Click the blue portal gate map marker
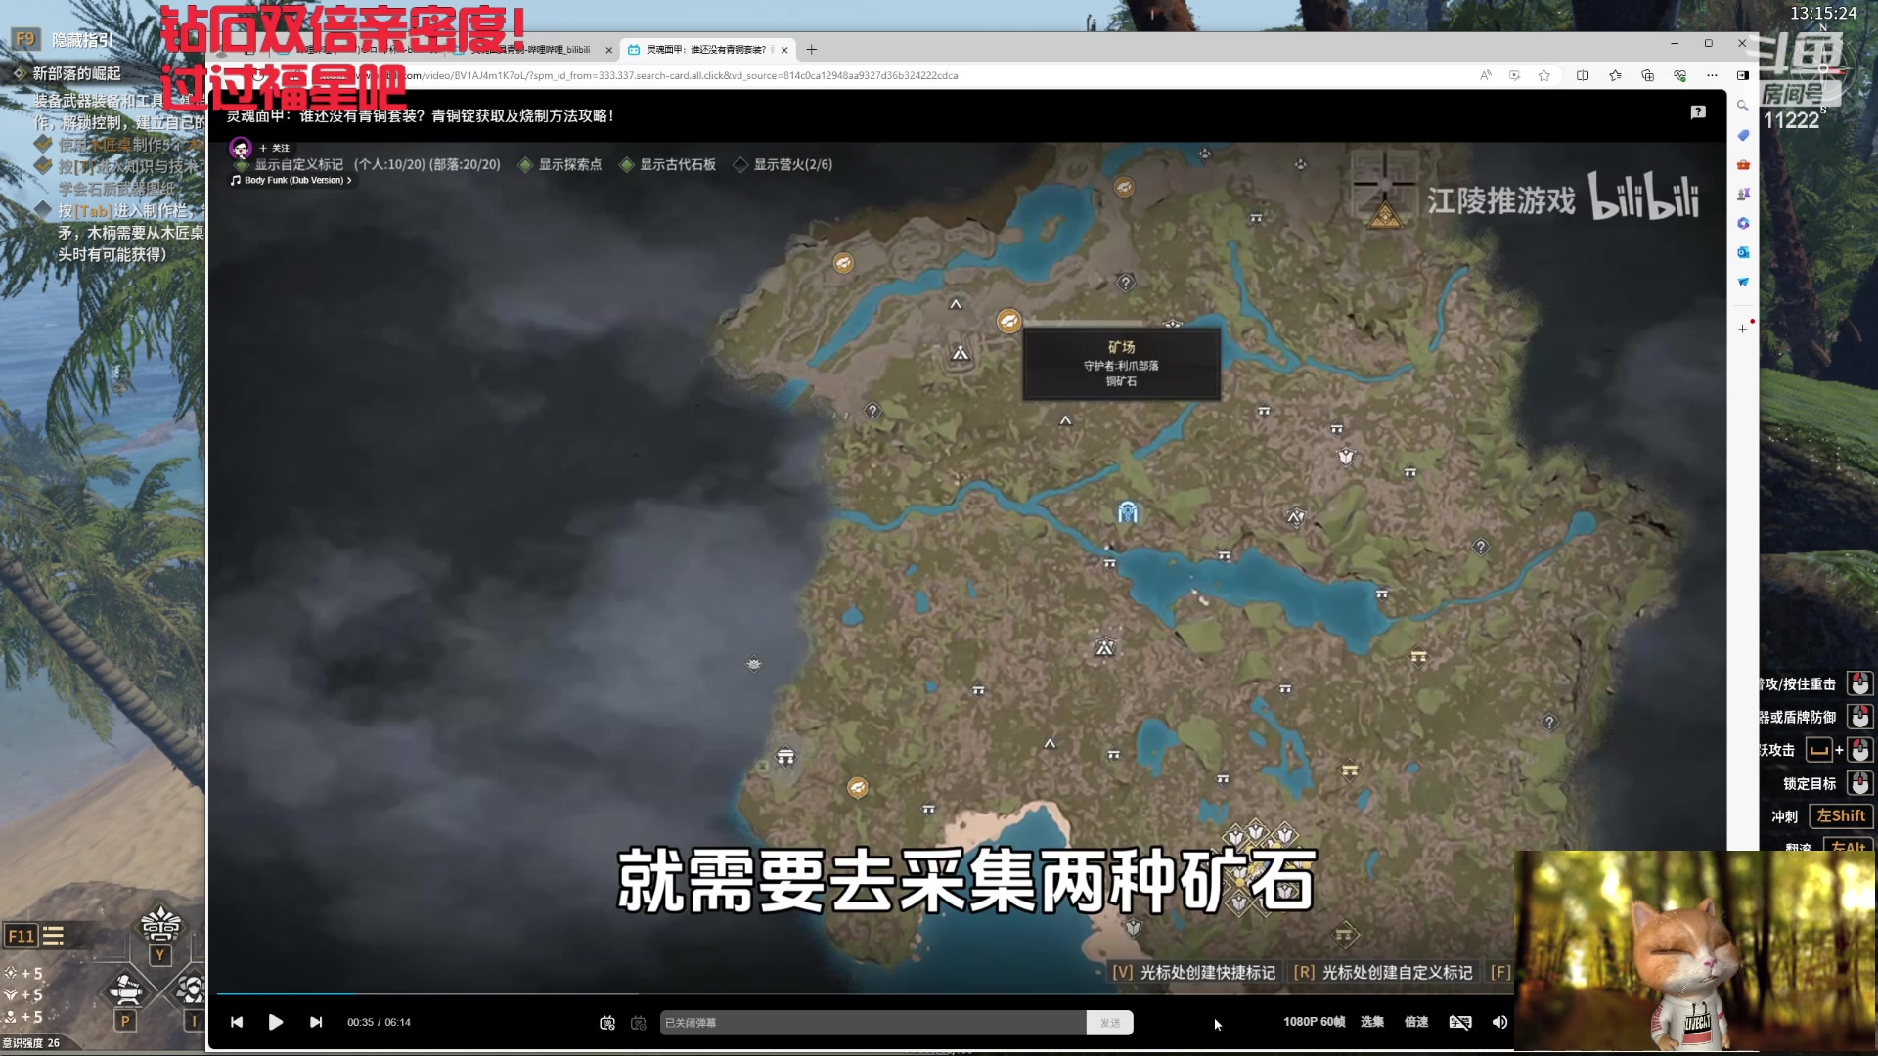Screen dimensions: 1878x1056 click(x=1128, y=512)
